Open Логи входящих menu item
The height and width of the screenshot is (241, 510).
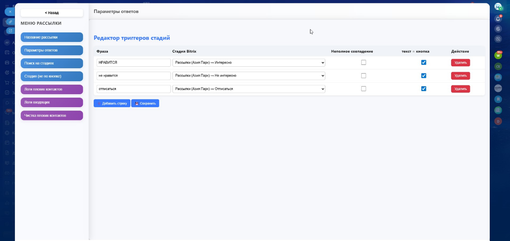[52, 102]
